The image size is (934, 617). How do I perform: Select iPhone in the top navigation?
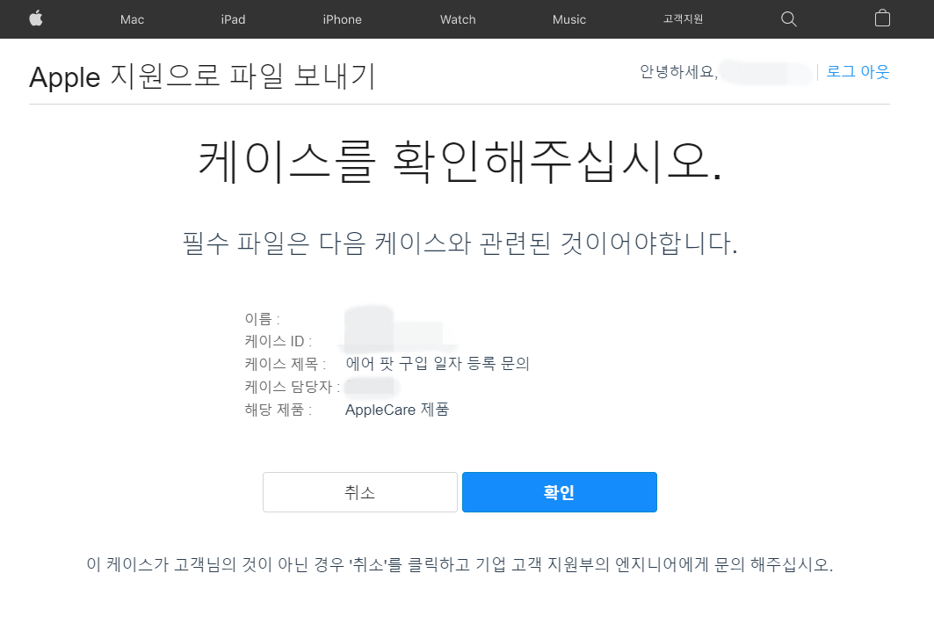(342, 19)
